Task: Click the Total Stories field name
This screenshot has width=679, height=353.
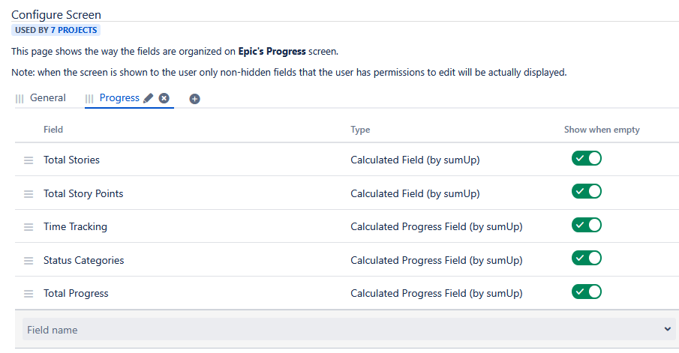Action: coord(71,160)
